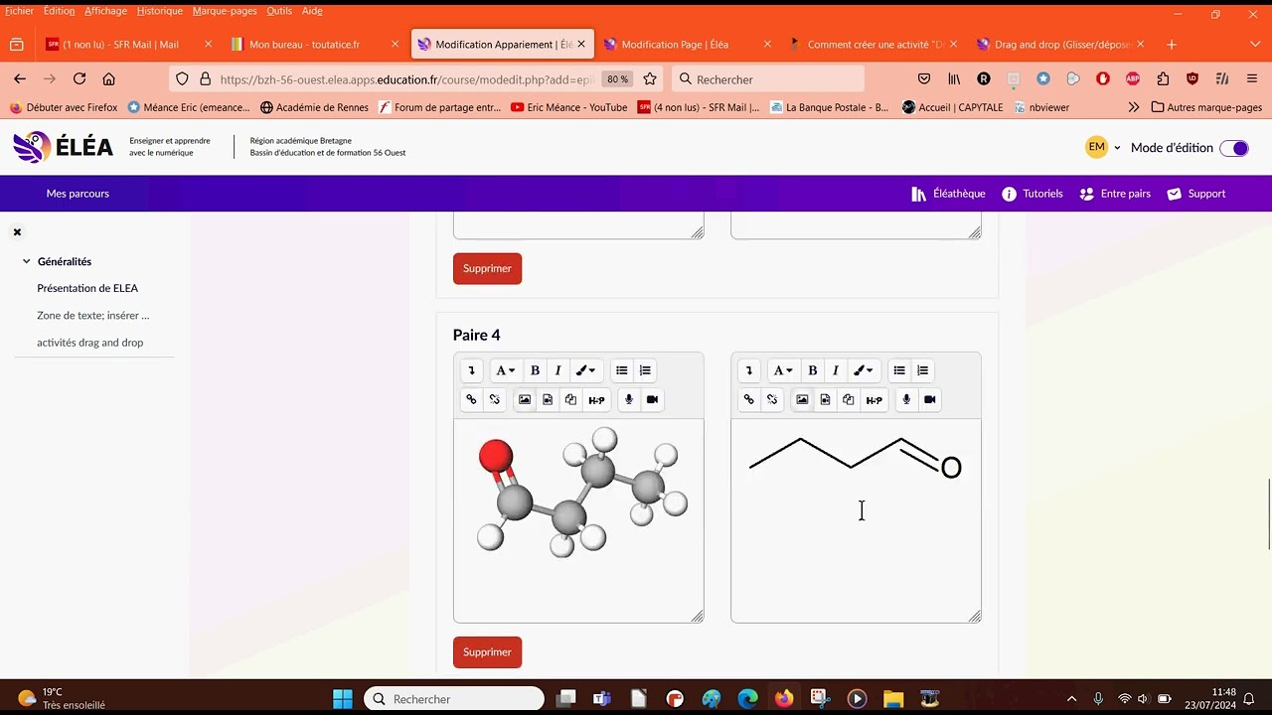Insert image in left Paire 4 editor
This screenshot has height=715, width=1272.
(525, 399)
